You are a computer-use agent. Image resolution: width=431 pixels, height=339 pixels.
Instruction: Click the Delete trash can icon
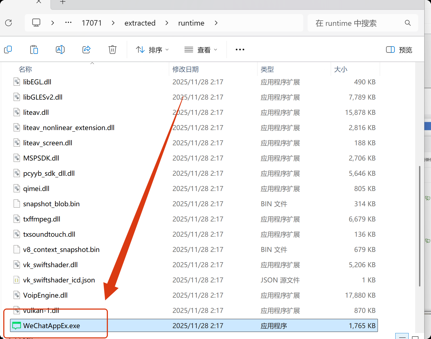(x=112, y=50)
